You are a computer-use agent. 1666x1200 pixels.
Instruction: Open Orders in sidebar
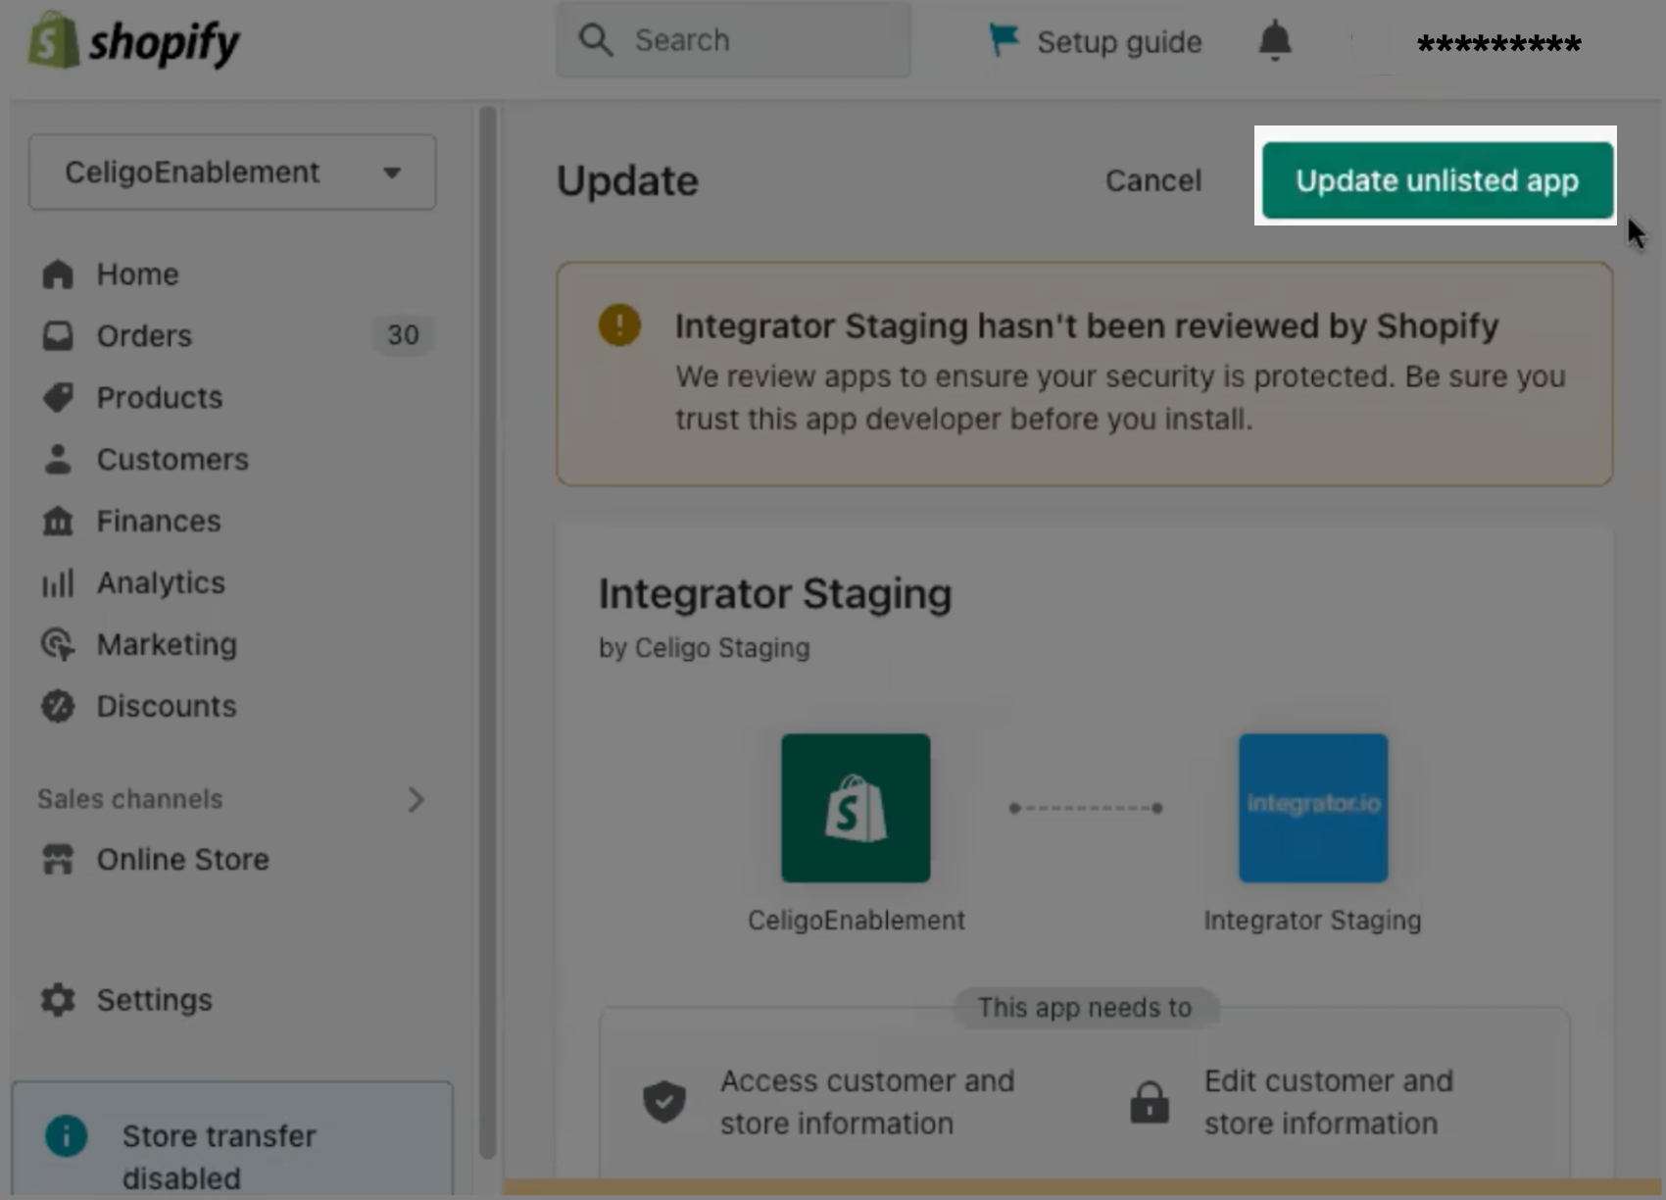144,336
